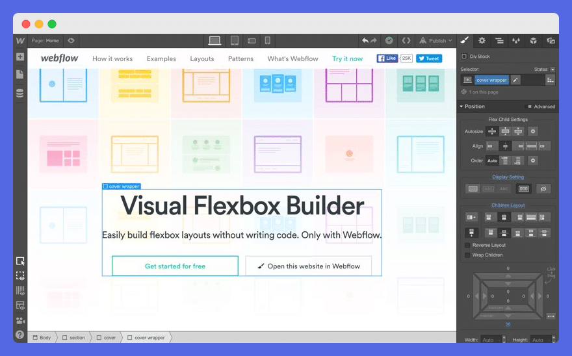Enable Wrap Children checkbox
The image size is (572, 356).
click(x=467, y=255)
